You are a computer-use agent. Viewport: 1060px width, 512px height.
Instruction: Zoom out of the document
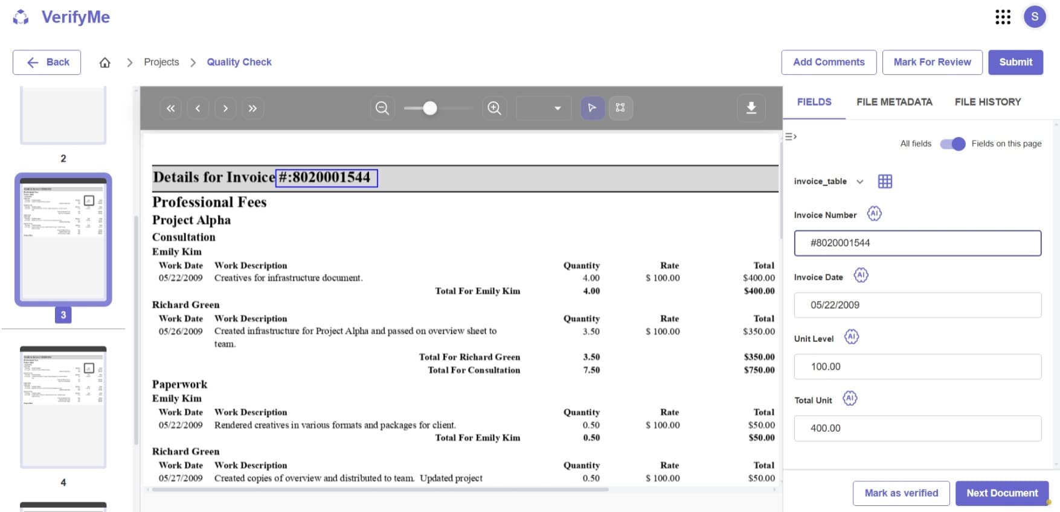382,108
